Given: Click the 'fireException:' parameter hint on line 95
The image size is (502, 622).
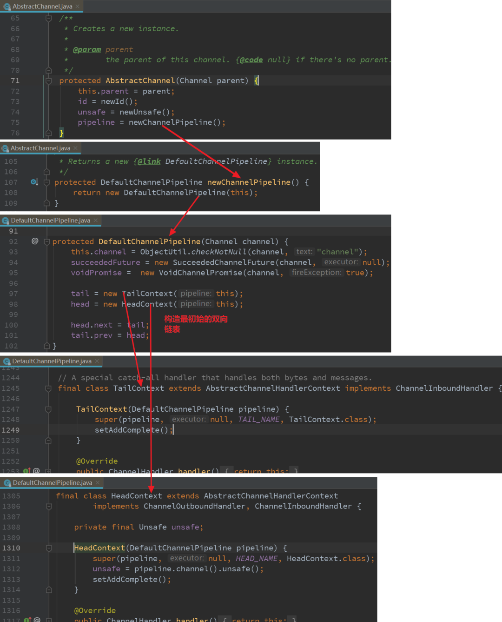Looking at the screenshot, I should click(317, 273).
